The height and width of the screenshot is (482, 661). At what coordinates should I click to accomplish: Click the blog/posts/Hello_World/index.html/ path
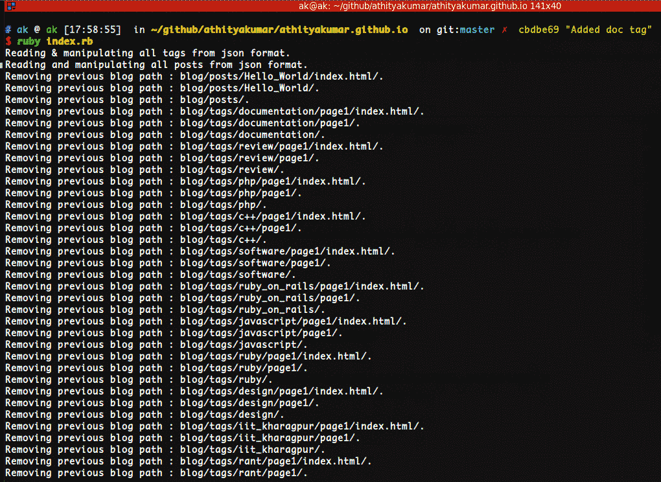[x=281, y=76]
